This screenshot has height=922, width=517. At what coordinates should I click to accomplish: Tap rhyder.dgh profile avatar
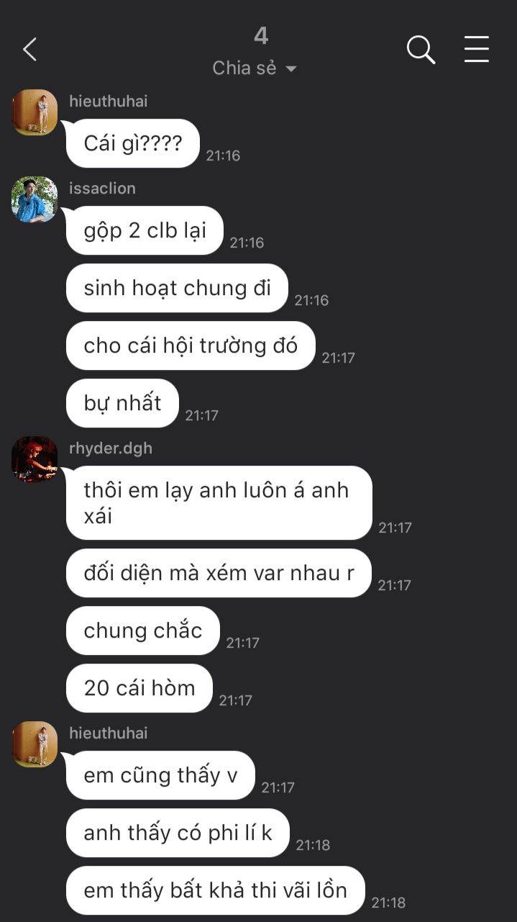tap(35, 459)
